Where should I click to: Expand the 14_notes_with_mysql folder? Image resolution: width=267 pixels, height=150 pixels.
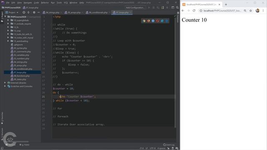coord(8,37)
